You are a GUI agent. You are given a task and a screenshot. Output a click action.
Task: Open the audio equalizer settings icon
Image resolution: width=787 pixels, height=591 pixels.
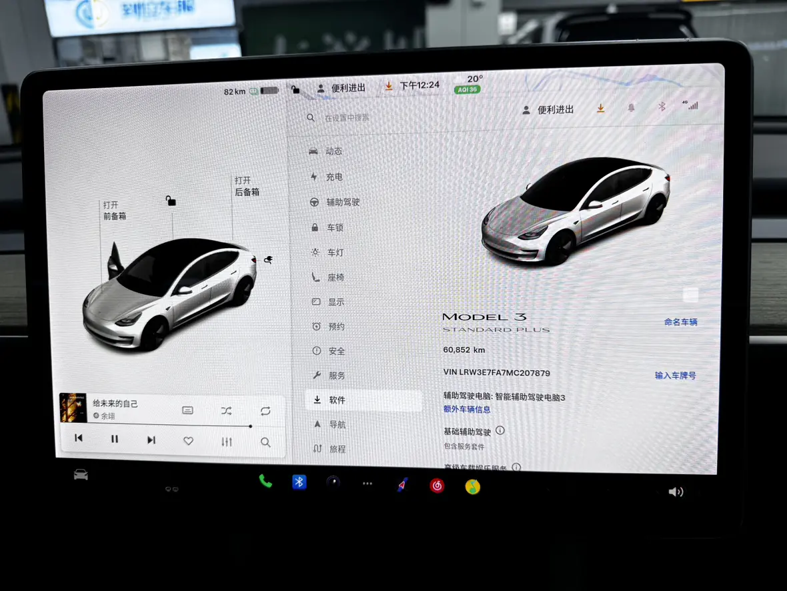point(227,442)
